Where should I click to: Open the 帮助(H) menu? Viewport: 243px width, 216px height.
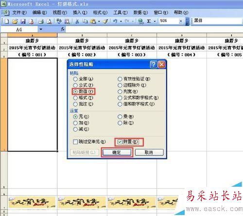coord(181,13)
